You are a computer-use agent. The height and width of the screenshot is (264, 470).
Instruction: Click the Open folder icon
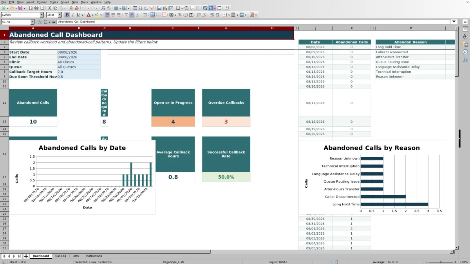click(x=12, y=8)
